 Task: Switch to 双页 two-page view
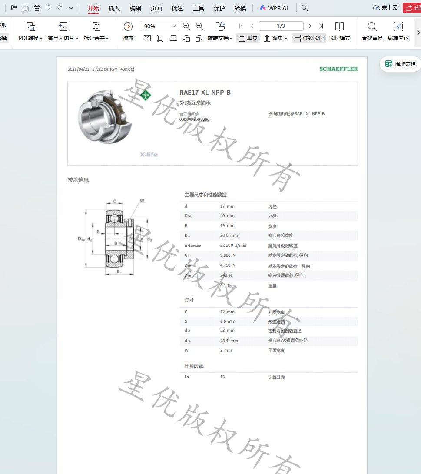point(273,38)
